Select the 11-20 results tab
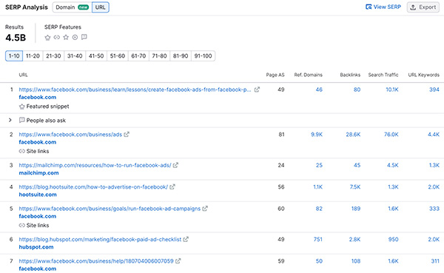The height and width of the screenshot is (273, 444). coord(33,55)
